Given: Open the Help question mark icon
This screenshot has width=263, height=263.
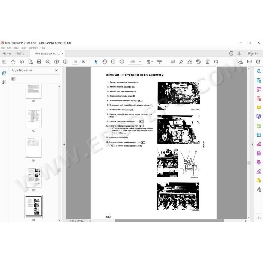Looking at the screenshot, I should pos(231,53).
